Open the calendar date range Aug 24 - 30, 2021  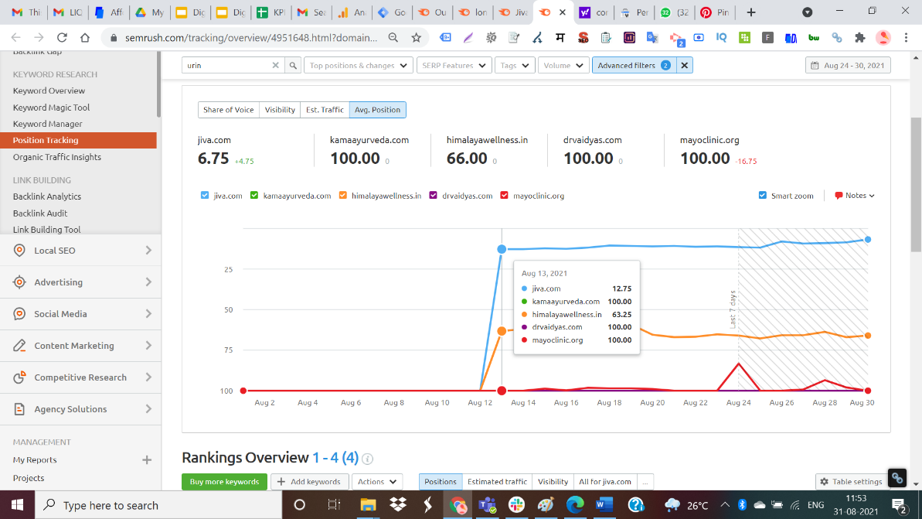[848, 65]
